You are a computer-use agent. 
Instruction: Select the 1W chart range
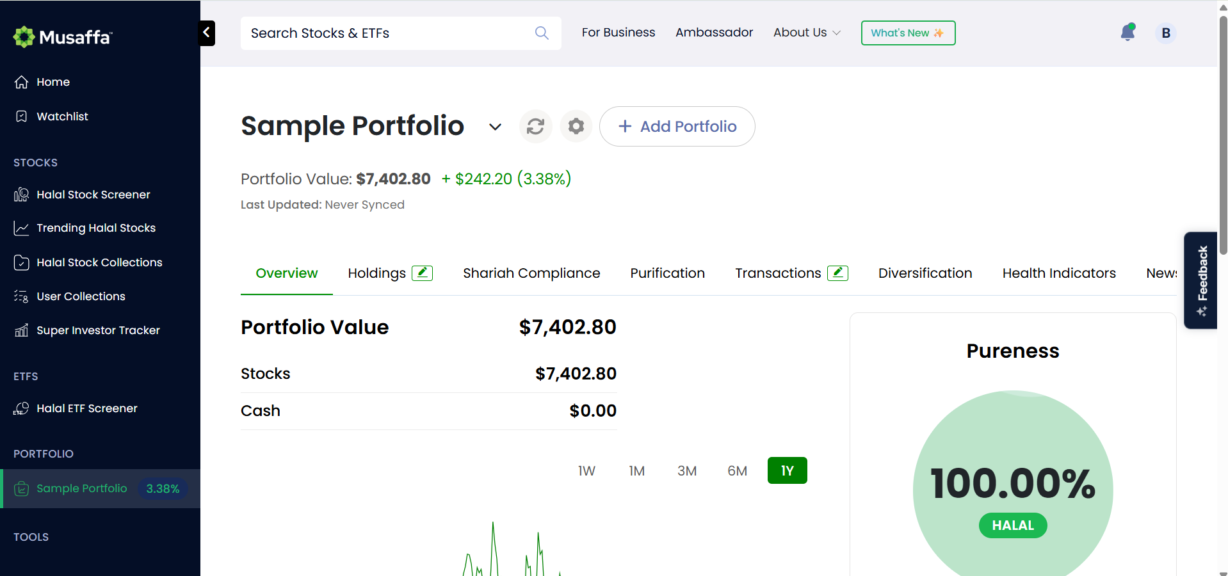pos(586,471)
